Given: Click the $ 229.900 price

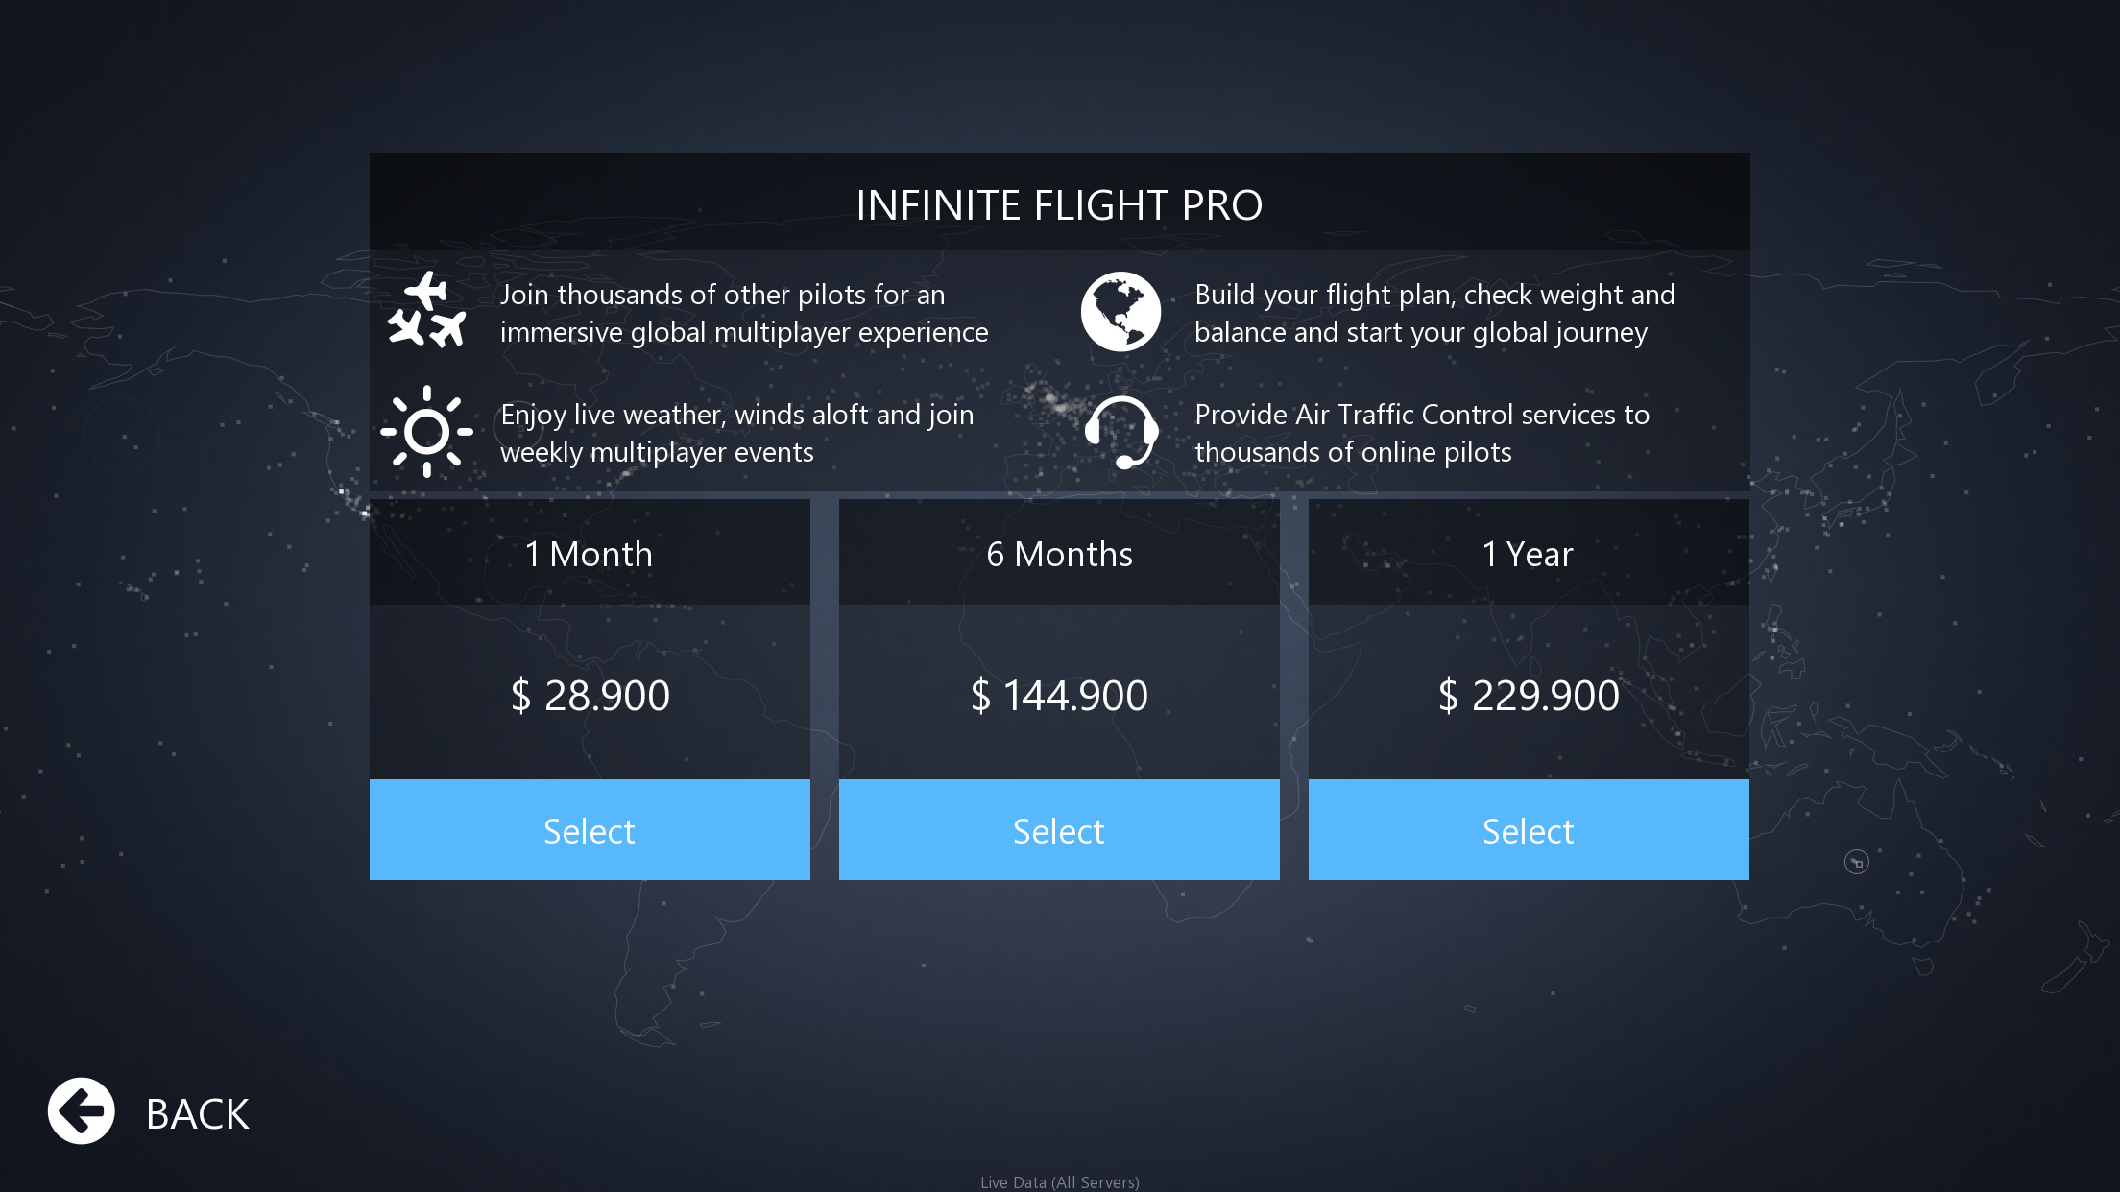Looking at the screenshot, I should click(x=1529, y=695).
